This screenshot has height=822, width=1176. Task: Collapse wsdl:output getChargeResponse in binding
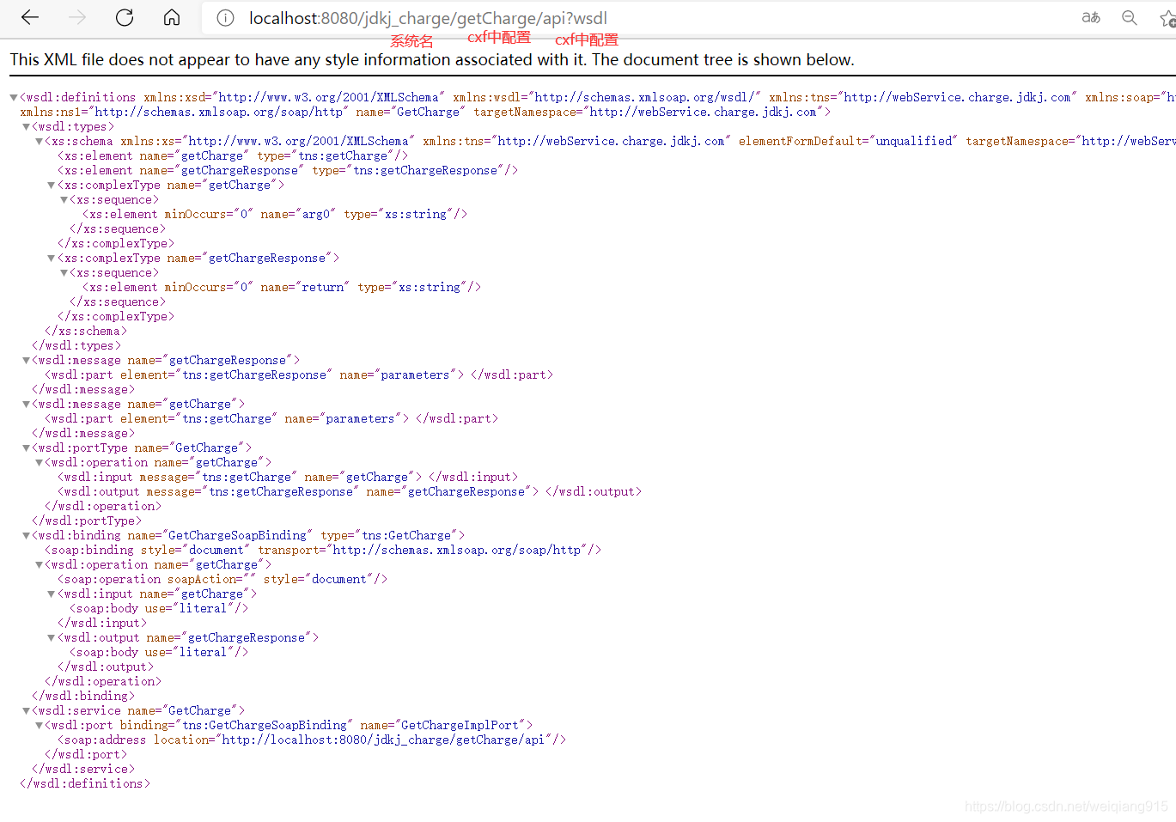pos(52,638)
